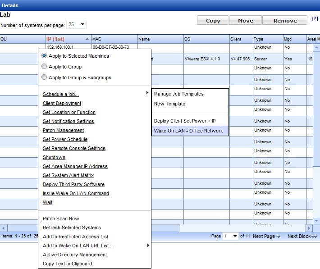Click the horizontal scrollbar left arrow

coord(4,228)
